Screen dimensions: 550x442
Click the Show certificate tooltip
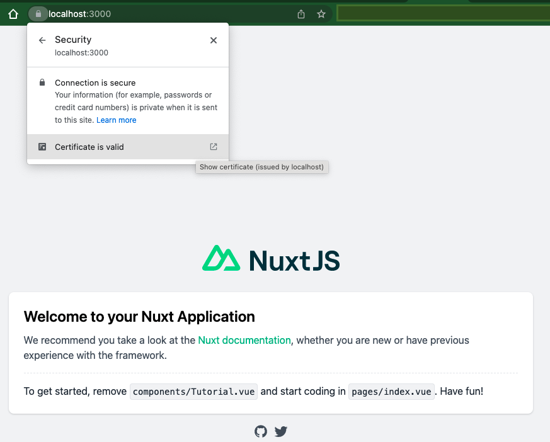click(261, 167)
